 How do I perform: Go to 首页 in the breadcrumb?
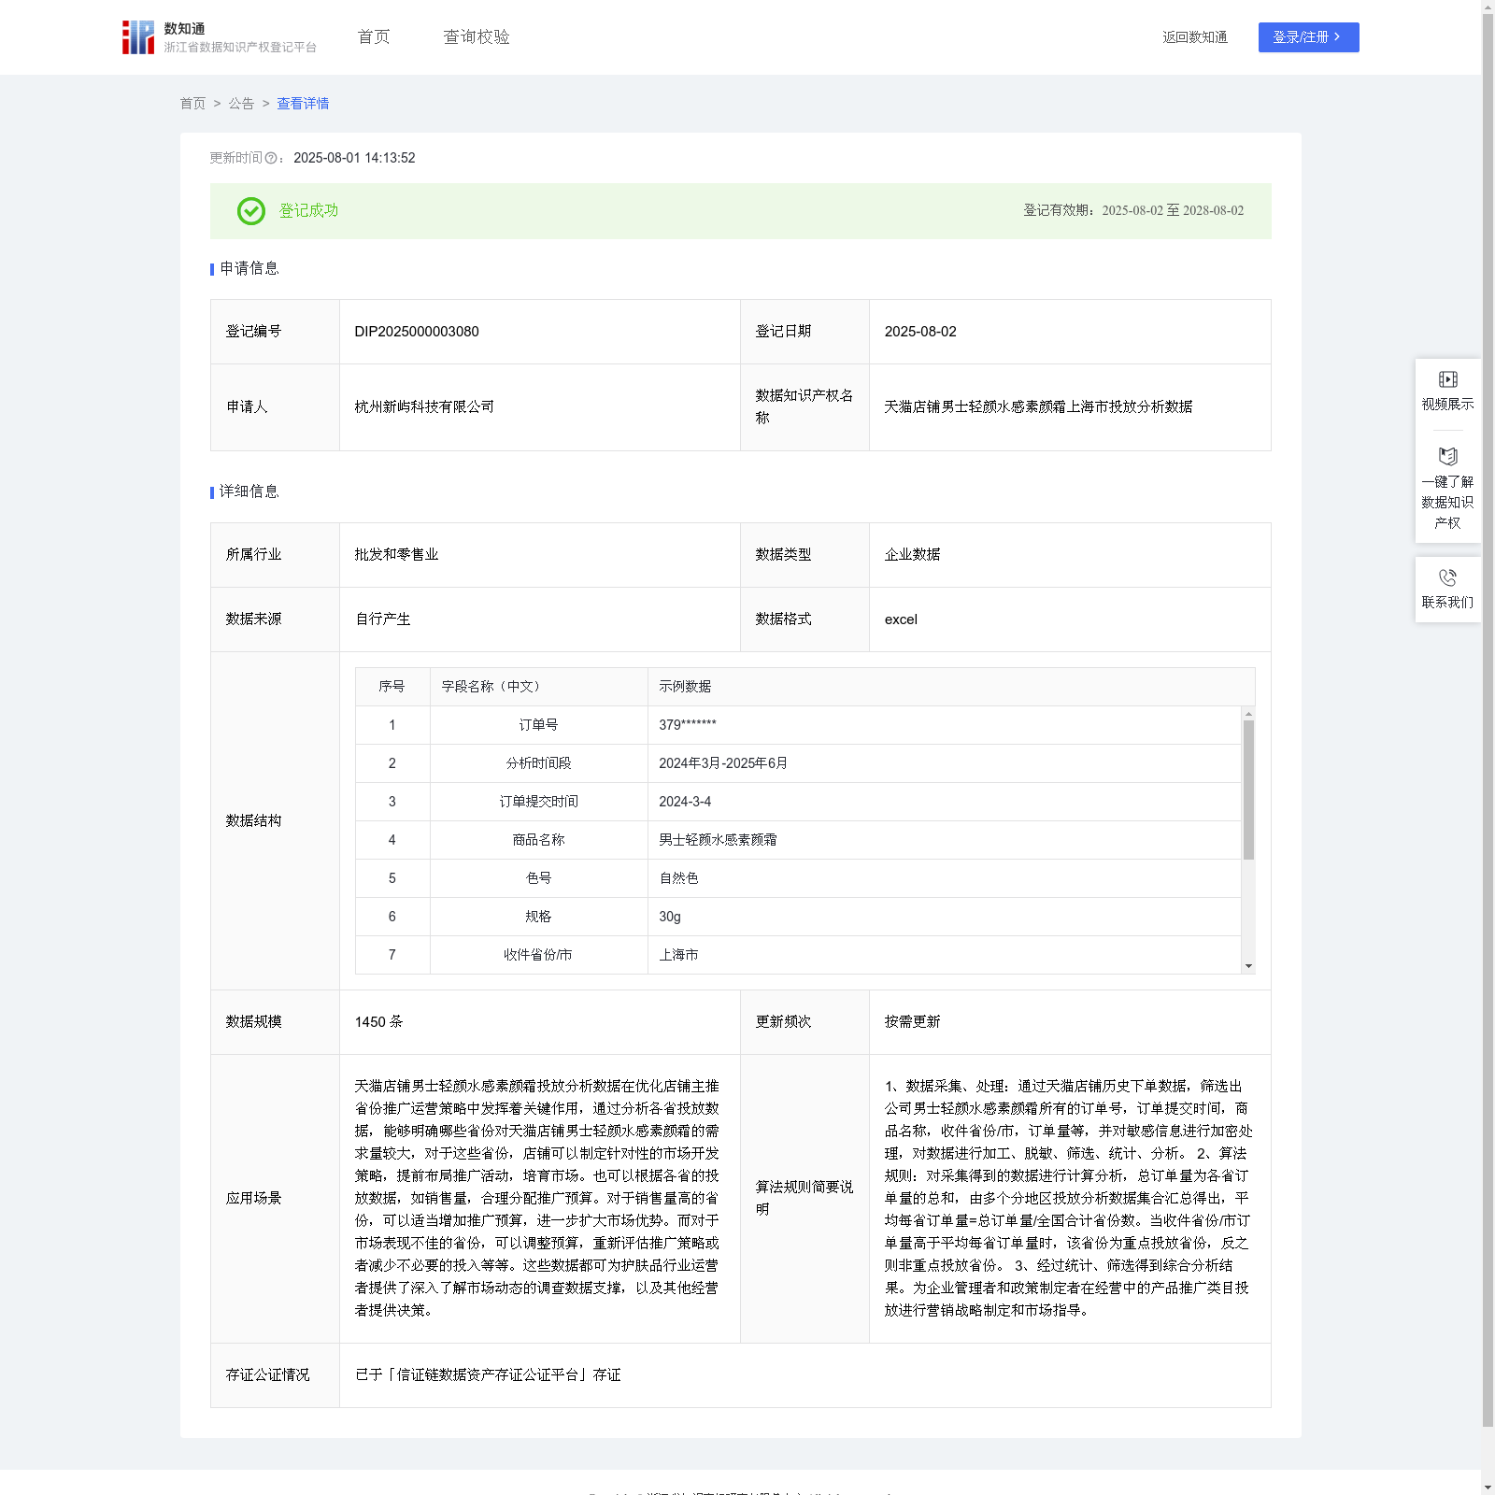click(x=192, y=104)
